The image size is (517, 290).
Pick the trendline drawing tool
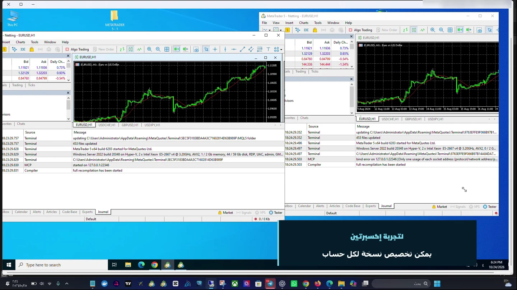click(242, 49)
